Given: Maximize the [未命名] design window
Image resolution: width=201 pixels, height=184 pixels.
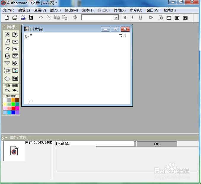Looking at the screenshot, I should 115,29.
